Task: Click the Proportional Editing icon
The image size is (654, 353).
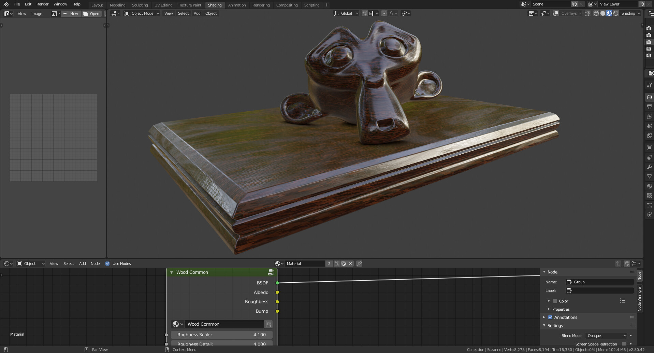Action: (384, 13)
